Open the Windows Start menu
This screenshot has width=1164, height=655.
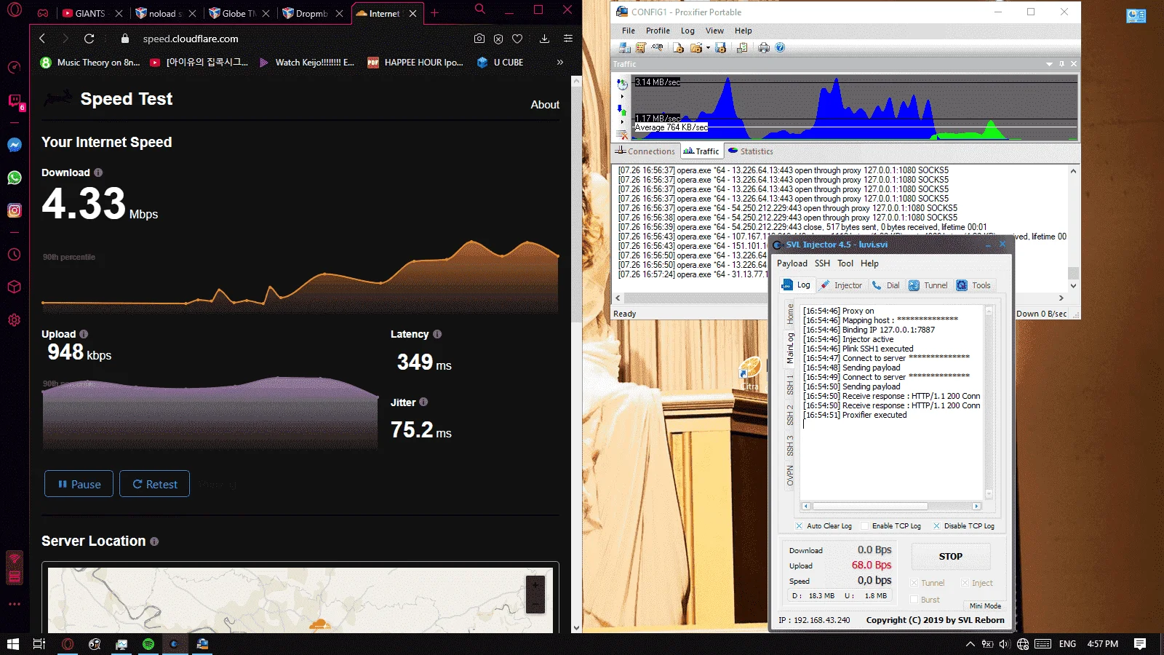[12, 644]
